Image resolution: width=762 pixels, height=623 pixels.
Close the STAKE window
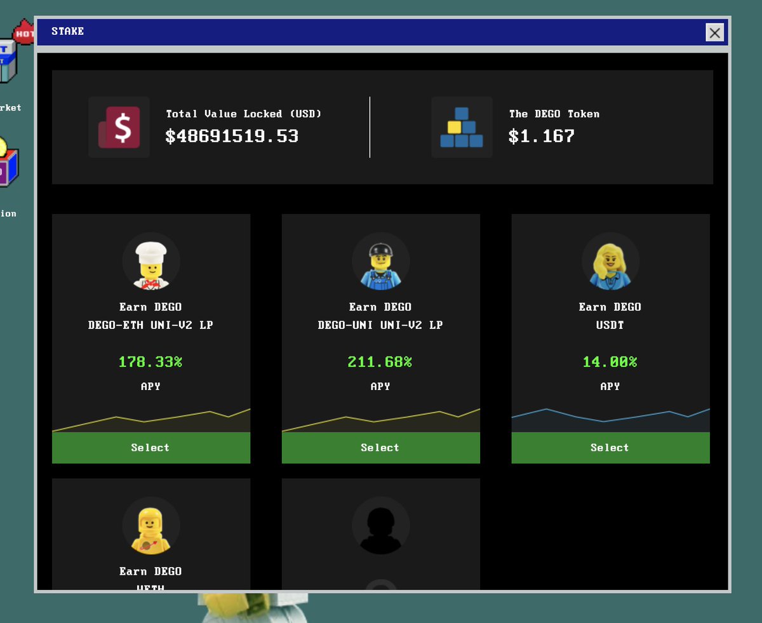[x=715, y=32]
